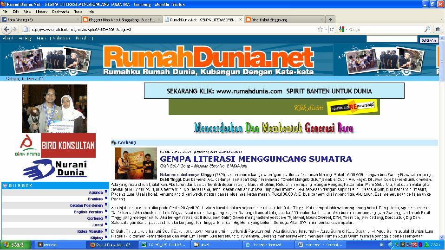Close the last Rhai Kabut Singgalang tab
Image resolution: width=445 pixels, height=250 pixels.
tap(321, 19)
